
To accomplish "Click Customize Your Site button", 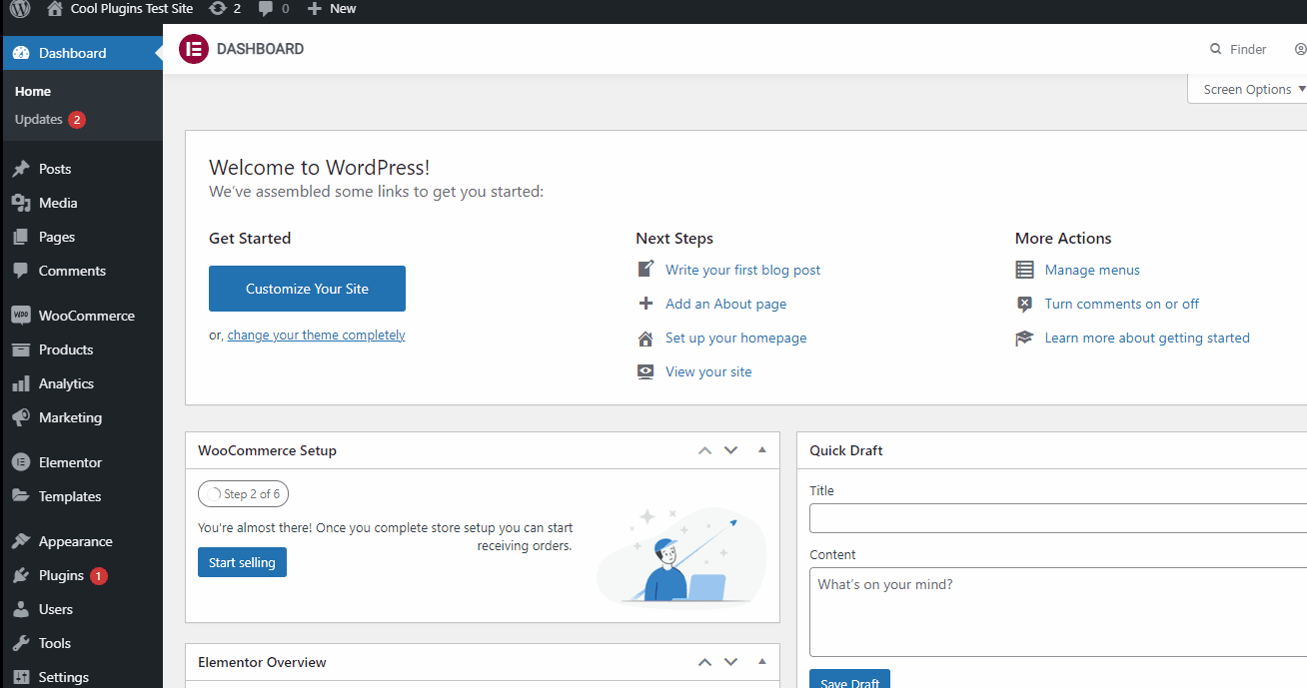I will (307, 289).
